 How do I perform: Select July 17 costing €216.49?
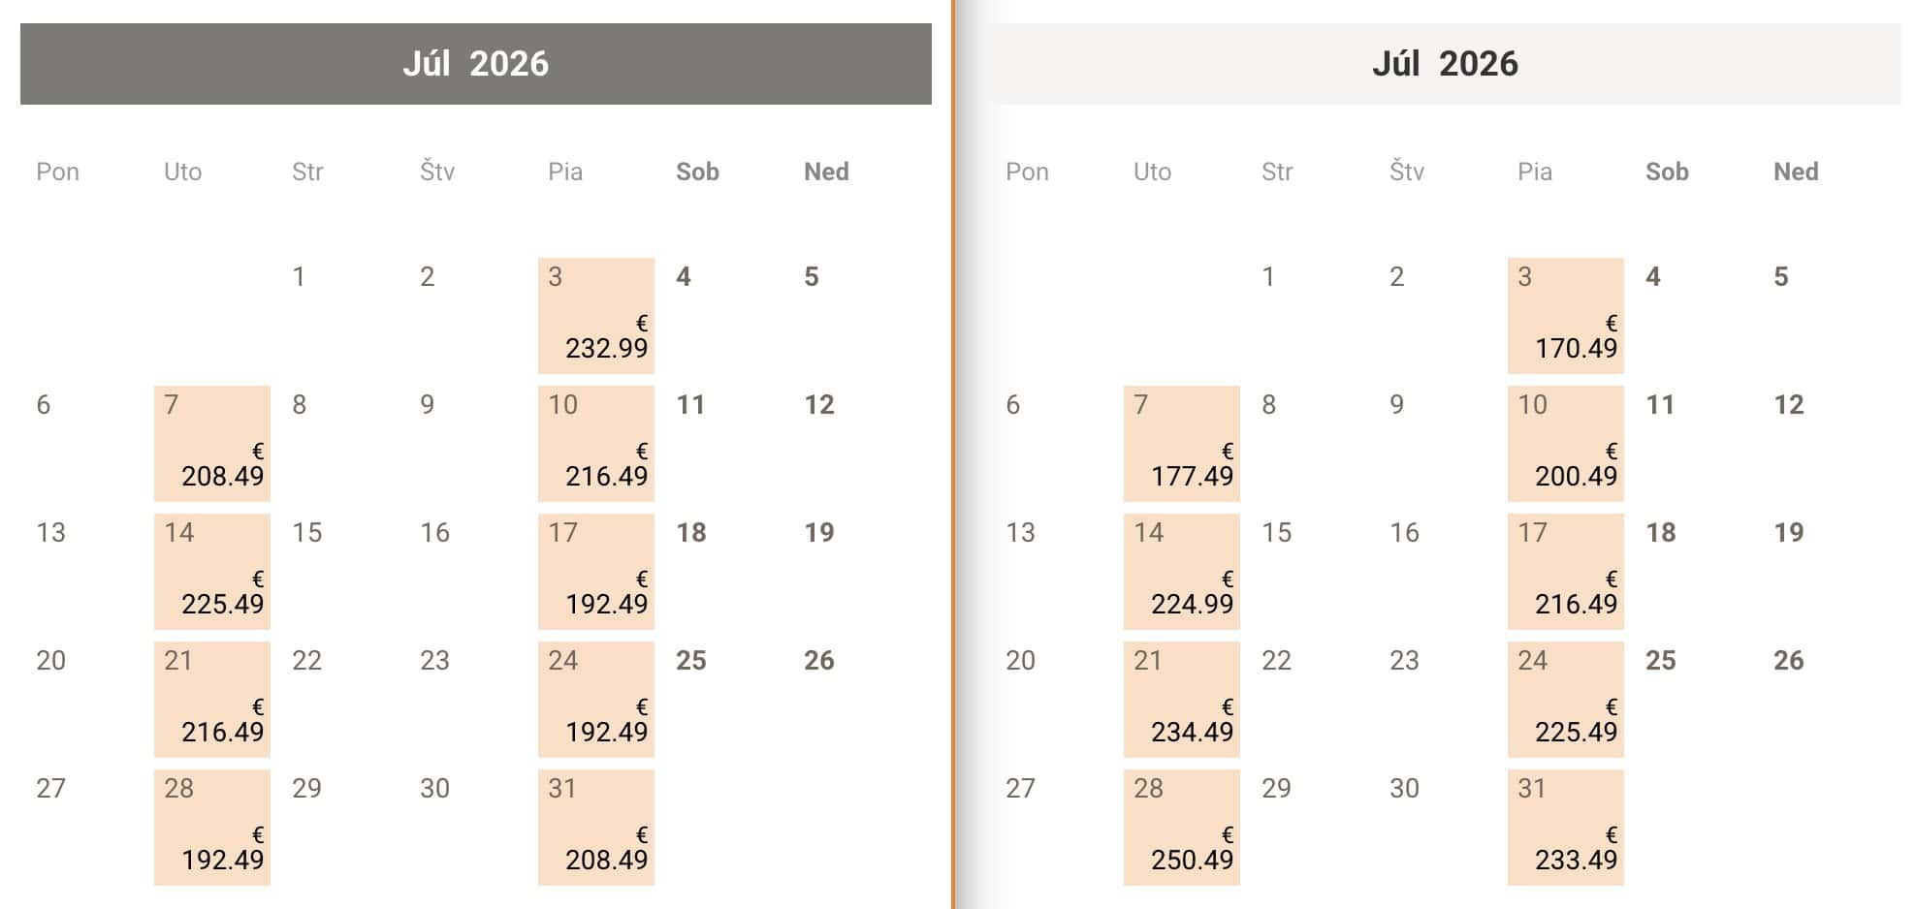coord(1565,572)
